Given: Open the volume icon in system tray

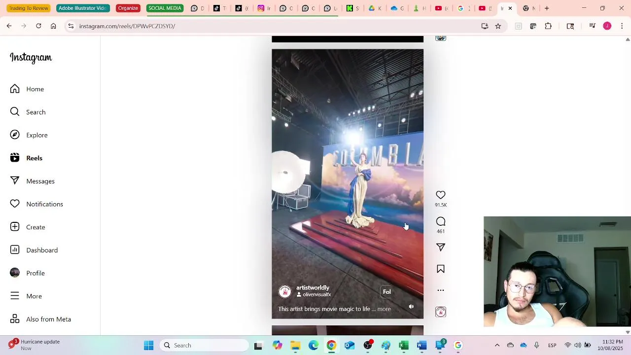Looking at the screenshot, I should tap(577, 346).
